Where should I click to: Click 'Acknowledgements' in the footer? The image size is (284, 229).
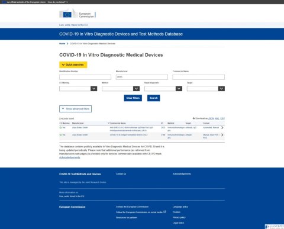(x=182, y=174)
